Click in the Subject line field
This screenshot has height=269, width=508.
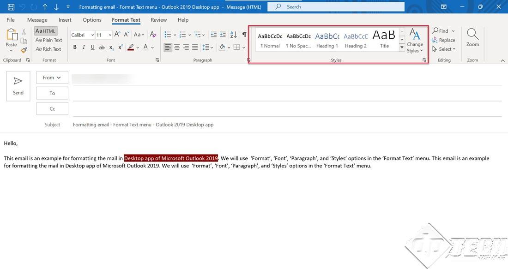tap(286, 125)
